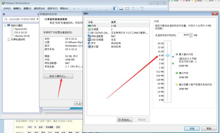The height and width of the screenshot is (133, 220).
Task: Click the green recommended memory marker
Action: 173,64
